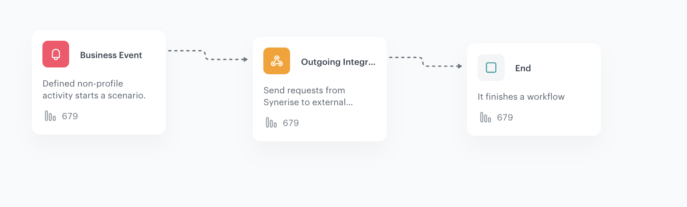
Task: Click the End node statistics bar icon
Action: 485,117
